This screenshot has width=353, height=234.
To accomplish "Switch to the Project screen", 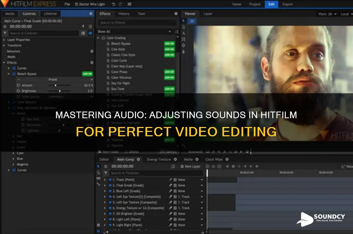I will coord(255,4).
